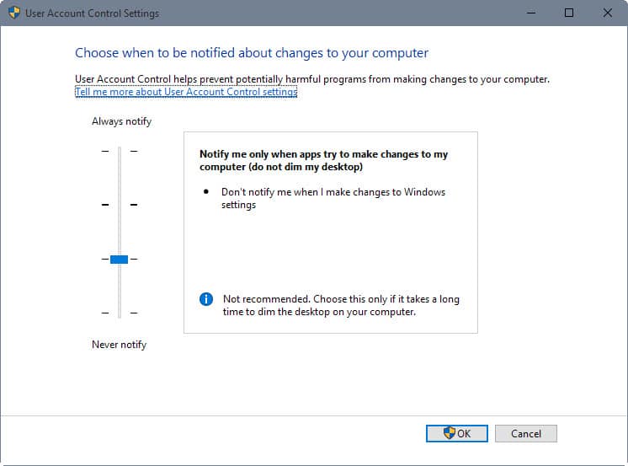Viewport: 628px width, 466px height.
Task: Click the window title 'User Account Control Settings'
Action: (92, 13)
